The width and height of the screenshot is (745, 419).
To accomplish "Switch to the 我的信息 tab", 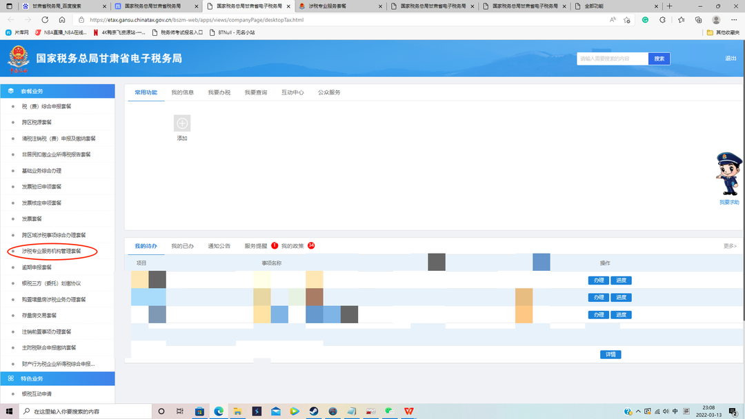I will pyautogui.click(x=182, y=92).
